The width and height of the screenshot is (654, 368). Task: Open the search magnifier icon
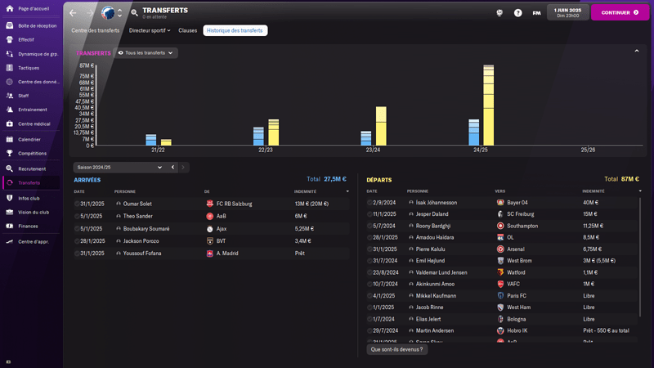pos(134,13)
